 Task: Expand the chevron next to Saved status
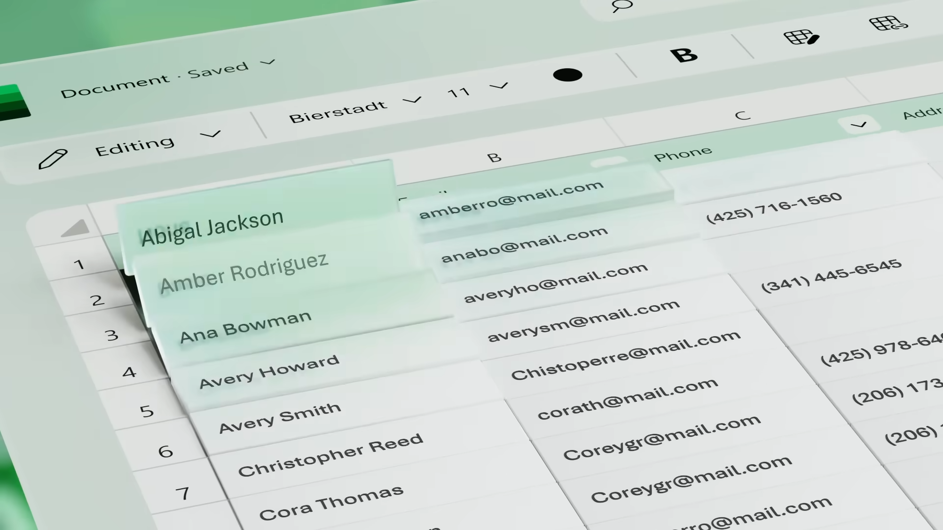pyautogui.click(x=269, y=63)
